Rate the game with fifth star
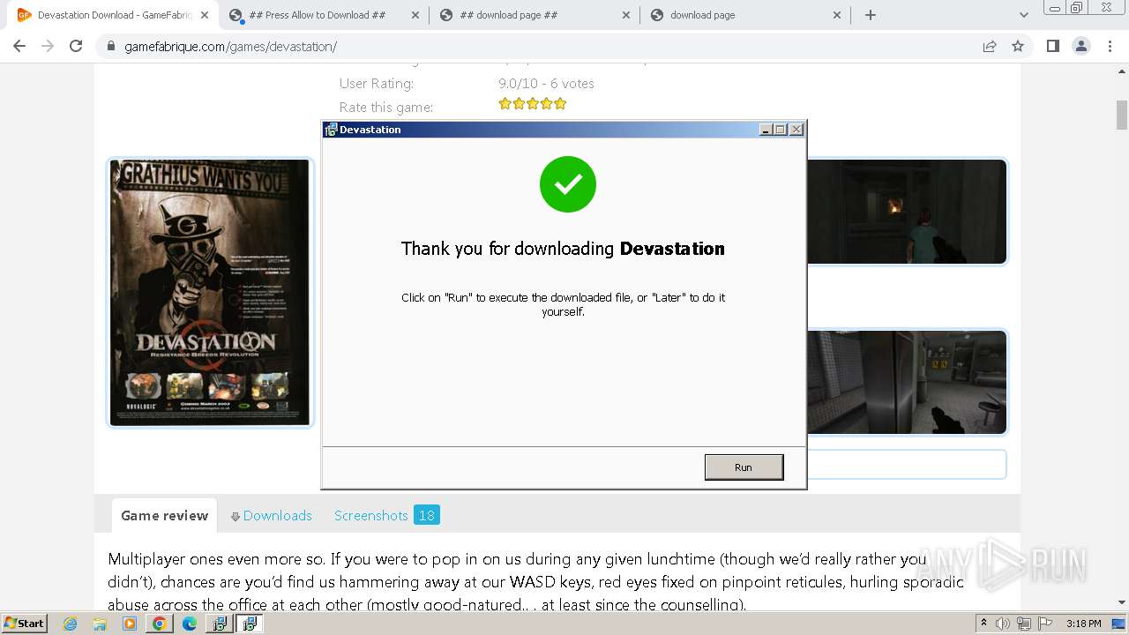 point(560,104)
